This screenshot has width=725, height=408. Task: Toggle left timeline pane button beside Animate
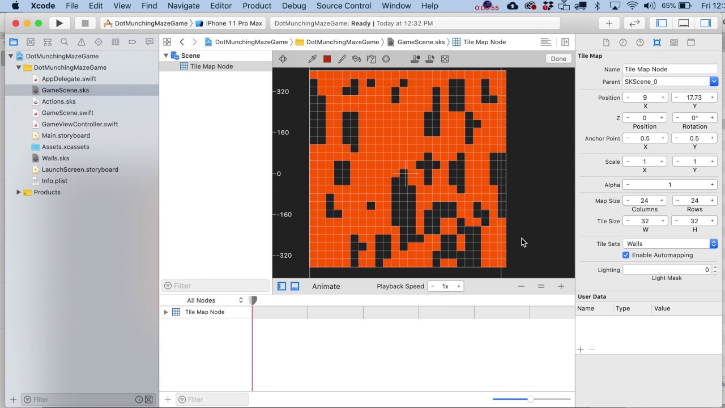tap(282, 286)
